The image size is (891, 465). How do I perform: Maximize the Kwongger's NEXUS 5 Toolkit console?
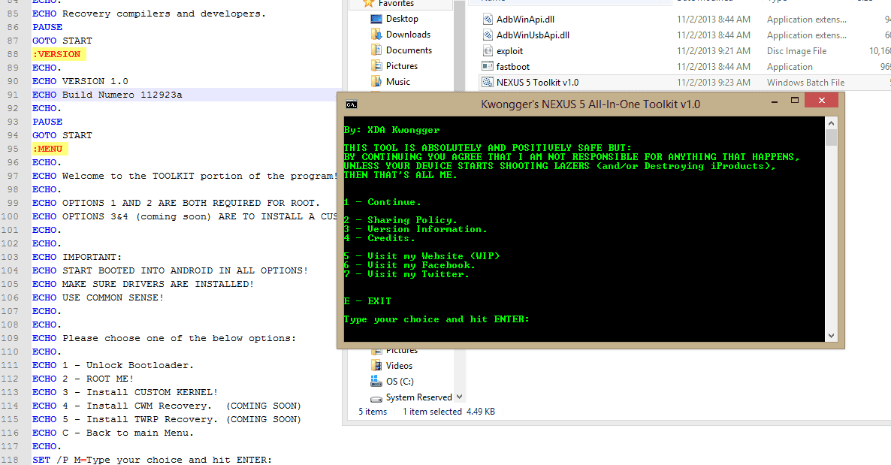click(x=794, y=101)
